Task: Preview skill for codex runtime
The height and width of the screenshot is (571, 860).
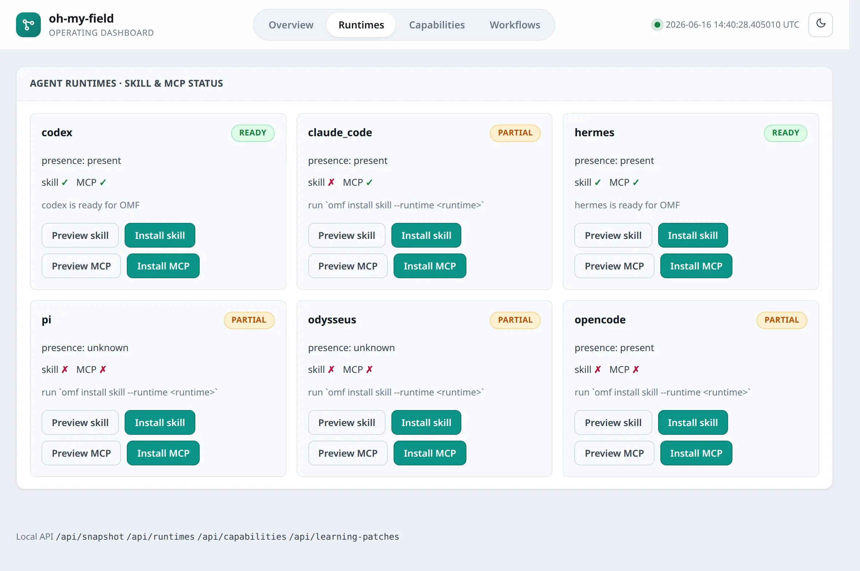Action: 80,235
